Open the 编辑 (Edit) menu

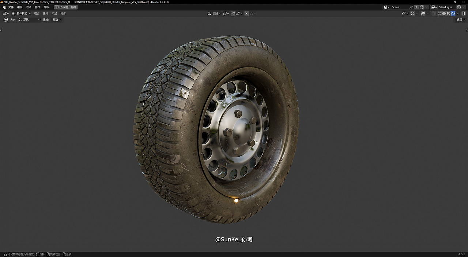tap(20, 7)
